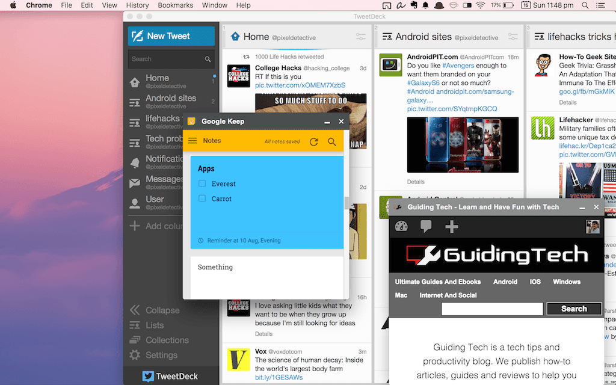The width and height of the screenshot is (616, 385).
Task: Click the search magnifier in TweetDeck sidebar
Action: click(x=208, y=60)
